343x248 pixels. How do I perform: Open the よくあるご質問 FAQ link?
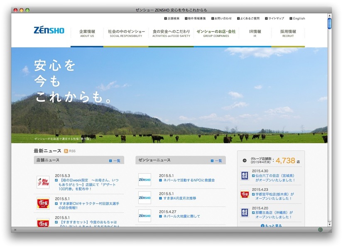tap(248, 19)
